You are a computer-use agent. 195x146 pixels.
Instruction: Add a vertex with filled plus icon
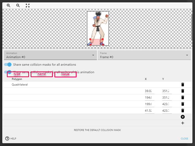coord(182,117)
